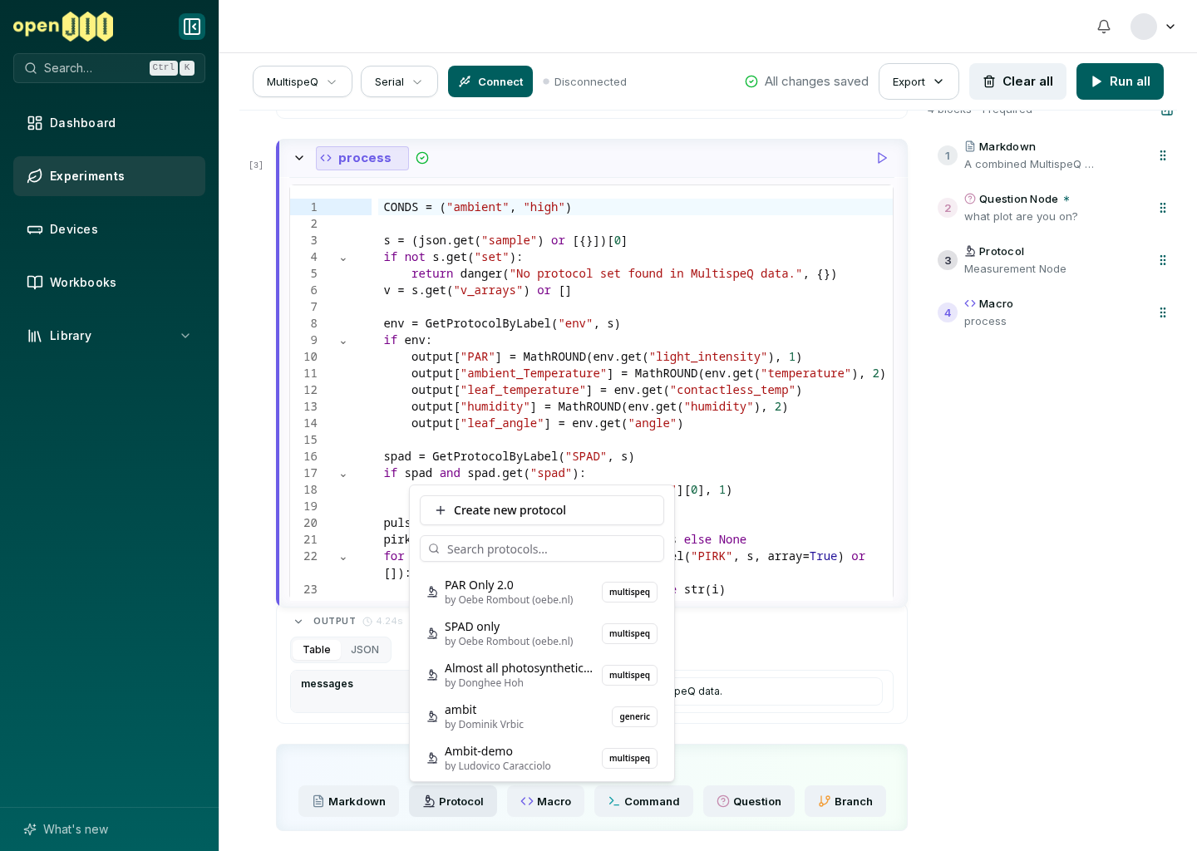
Task: Click code line number 10
Action: click(x=310, y=357)
